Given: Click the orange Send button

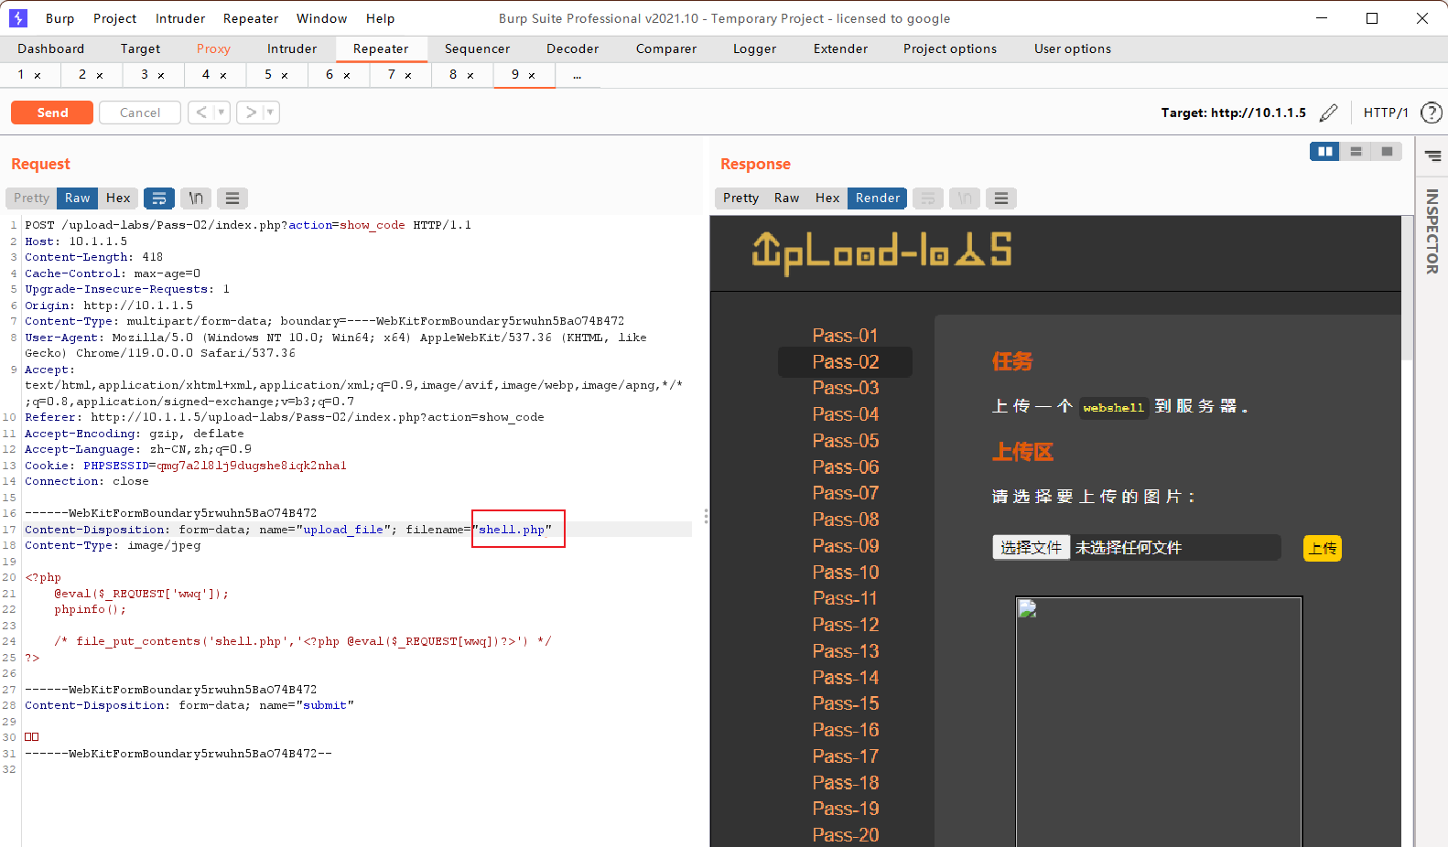Looking at the screenshot, I should (52, 113).
